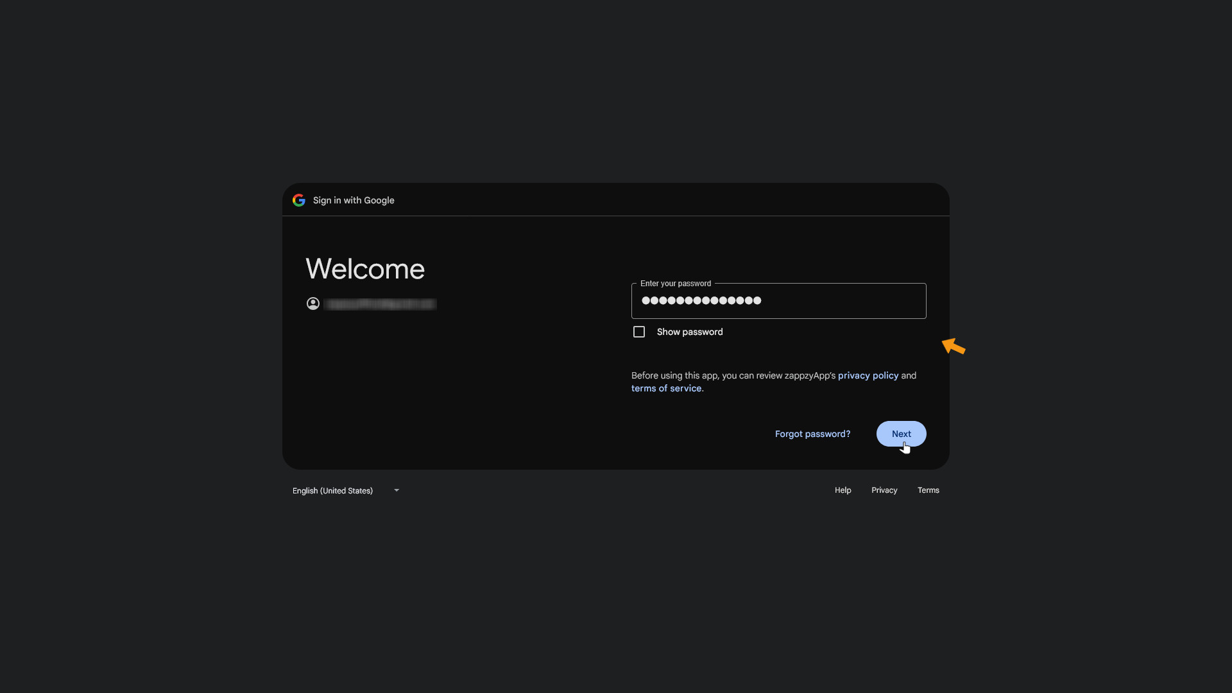Click the language dropdown arrow

coord(397,490)
